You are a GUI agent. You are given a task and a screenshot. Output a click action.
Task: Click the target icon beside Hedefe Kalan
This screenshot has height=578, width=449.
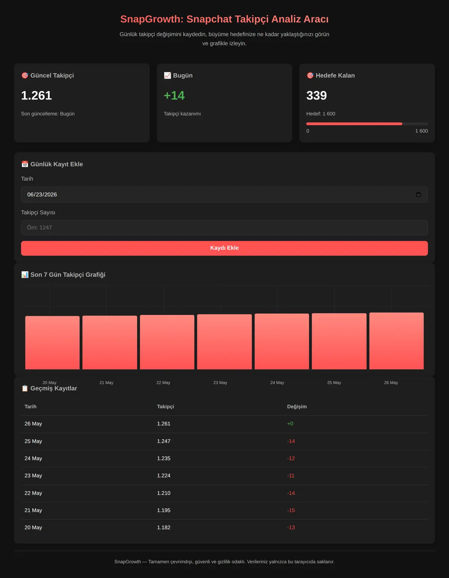coord(310,76)
